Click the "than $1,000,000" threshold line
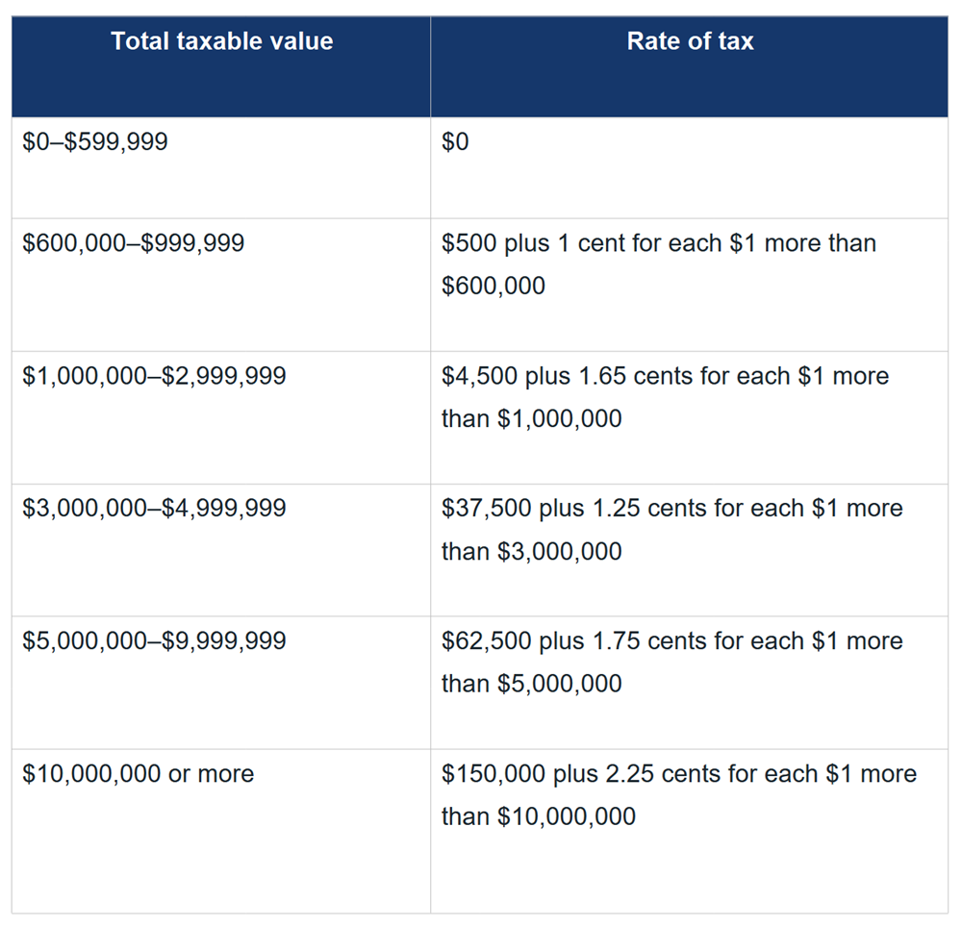Viewport: 962px width, 927px height. (532, 418)
